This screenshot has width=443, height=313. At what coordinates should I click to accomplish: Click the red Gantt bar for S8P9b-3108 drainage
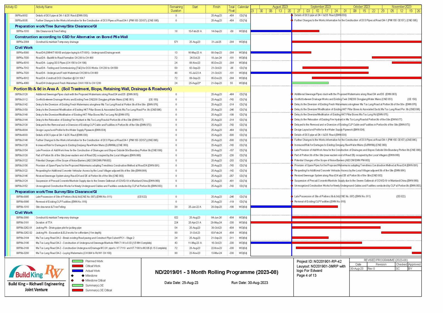coord(354,248)
